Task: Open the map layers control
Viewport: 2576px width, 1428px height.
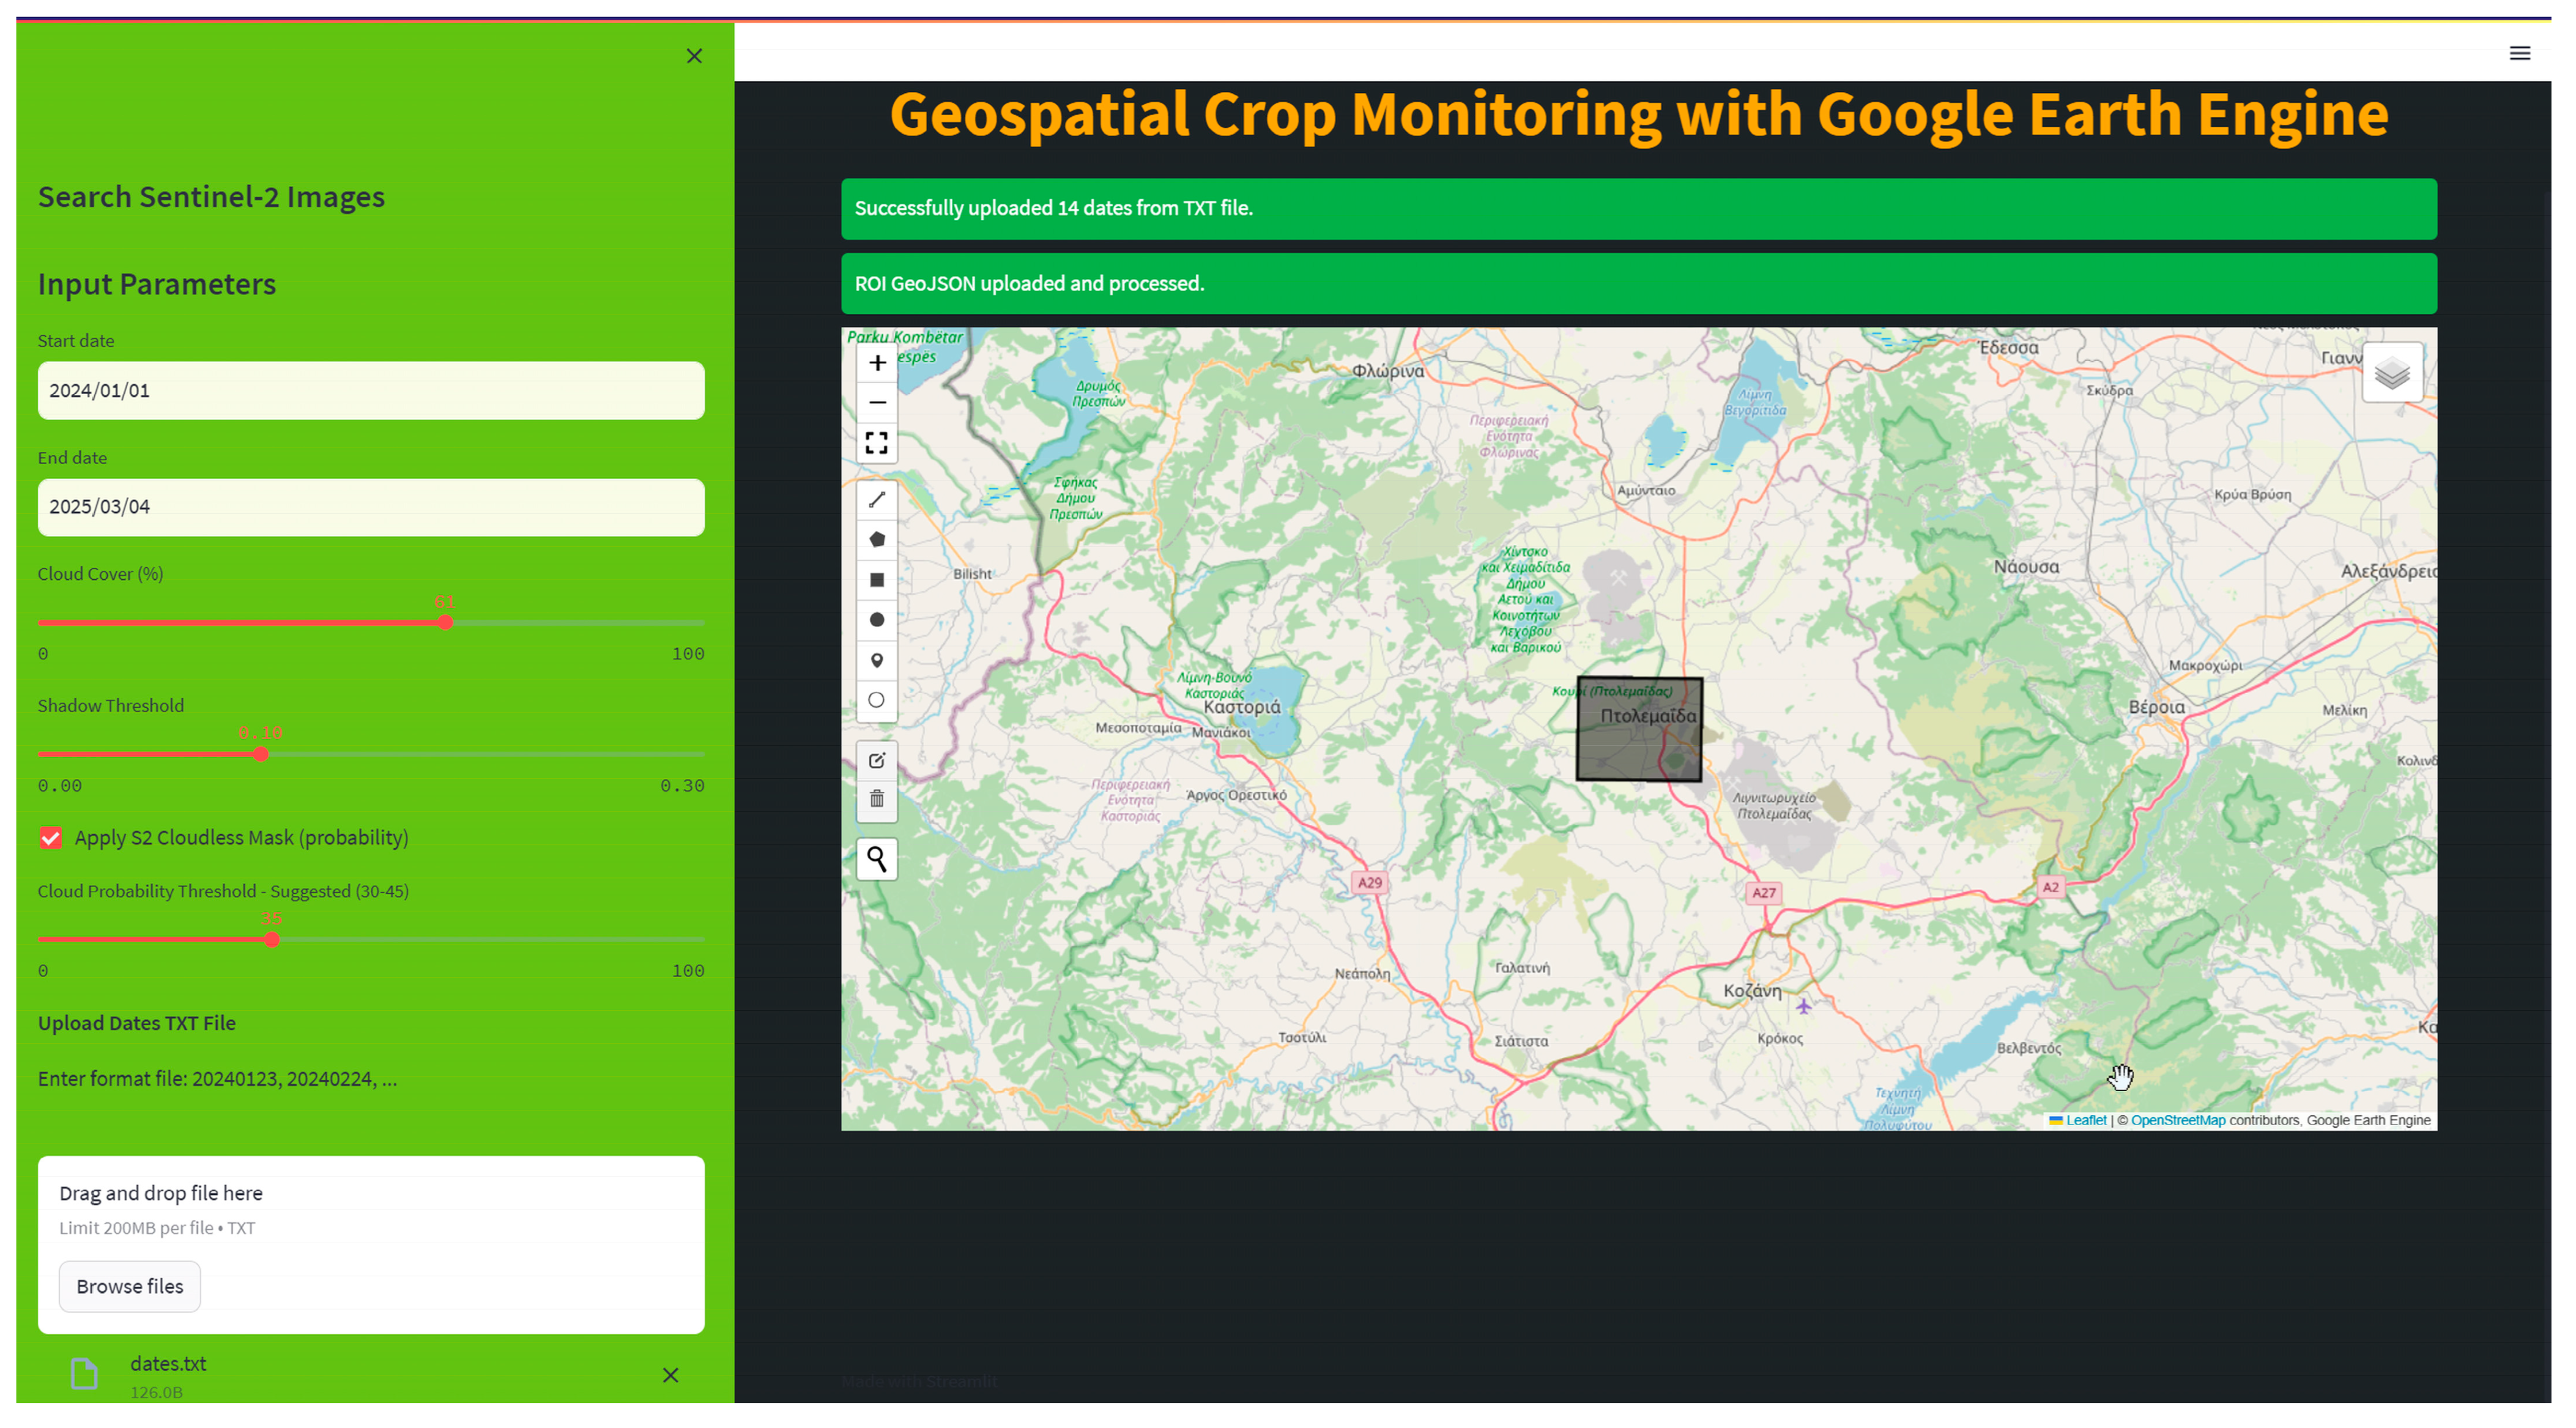Action: (2391, 374)
